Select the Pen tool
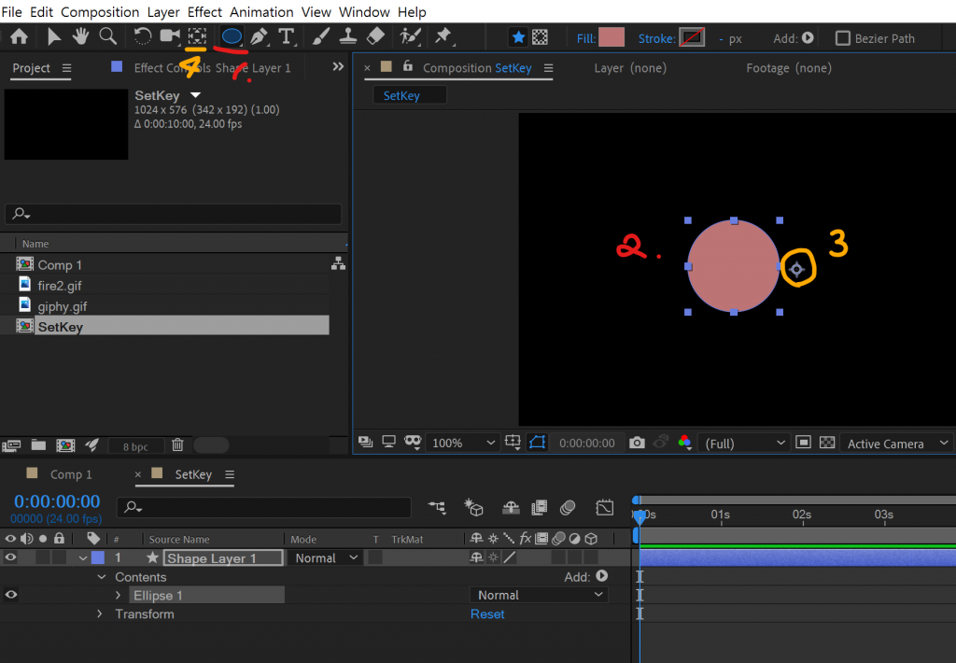The height and width of the screenshot is (663, 956). coord(259,36)
